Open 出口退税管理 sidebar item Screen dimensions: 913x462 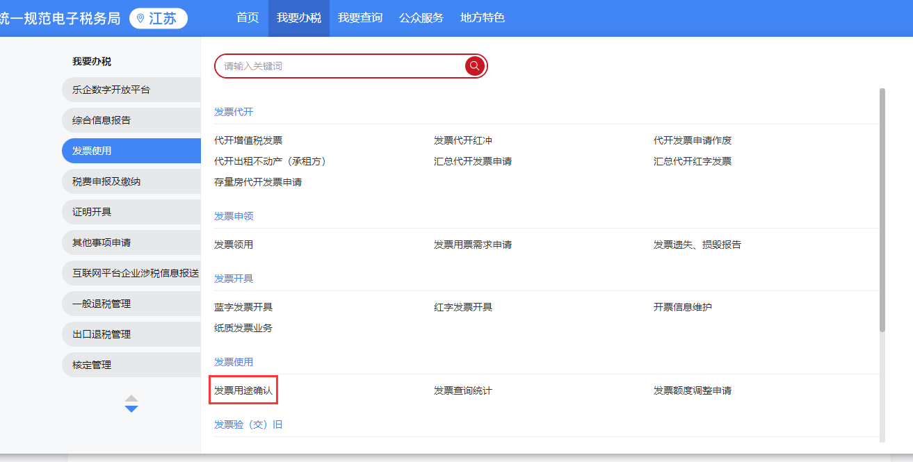(102, 334)
